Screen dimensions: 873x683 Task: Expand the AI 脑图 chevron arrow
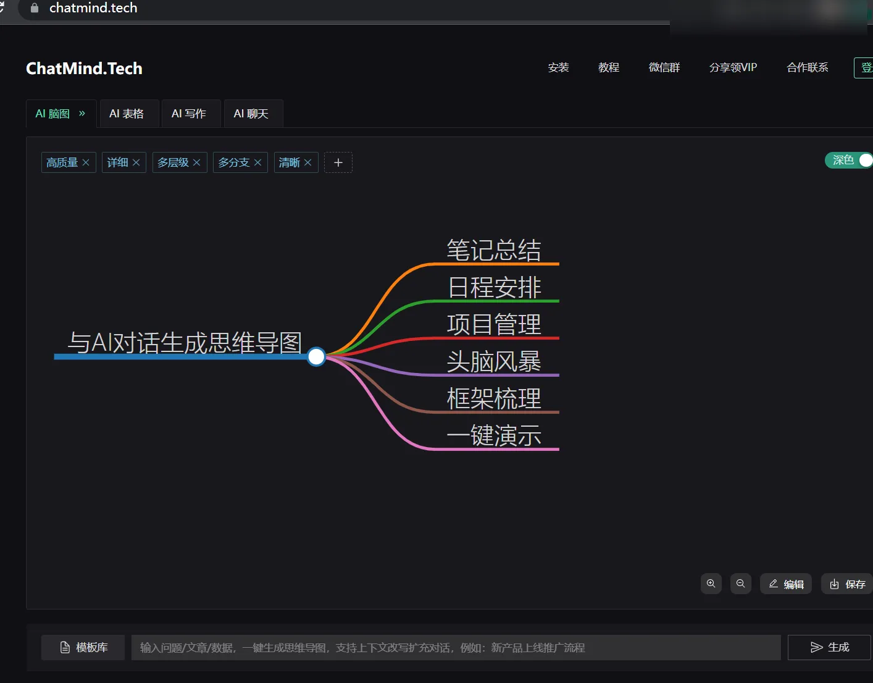click(80, 114)
